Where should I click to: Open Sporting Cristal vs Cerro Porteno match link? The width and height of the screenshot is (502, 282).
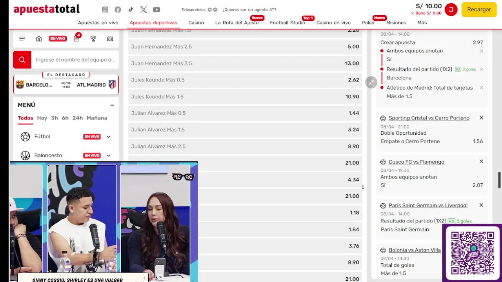[429, 118]
